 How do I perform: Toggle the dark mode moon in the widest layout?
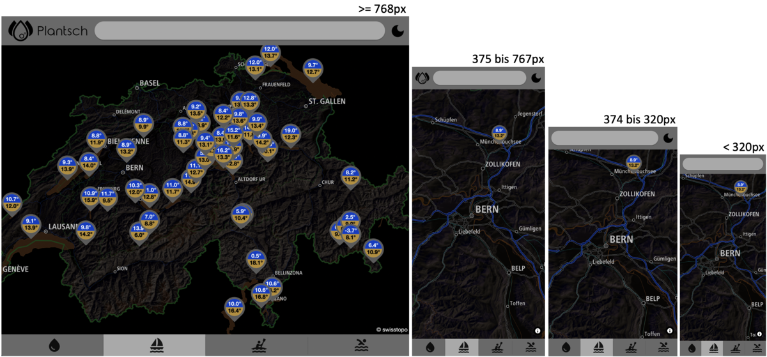(x=398, y=31)
